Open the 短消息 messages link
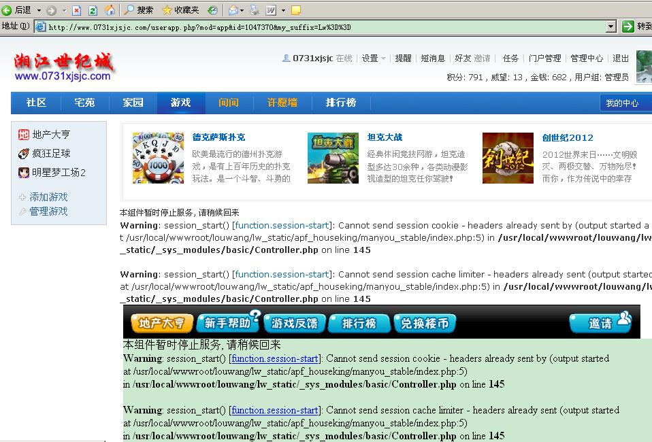 (433, 58)
